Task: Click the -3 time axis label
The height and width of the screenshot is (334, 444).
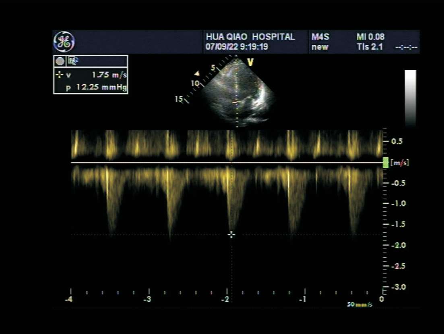Action: point(147,299)
